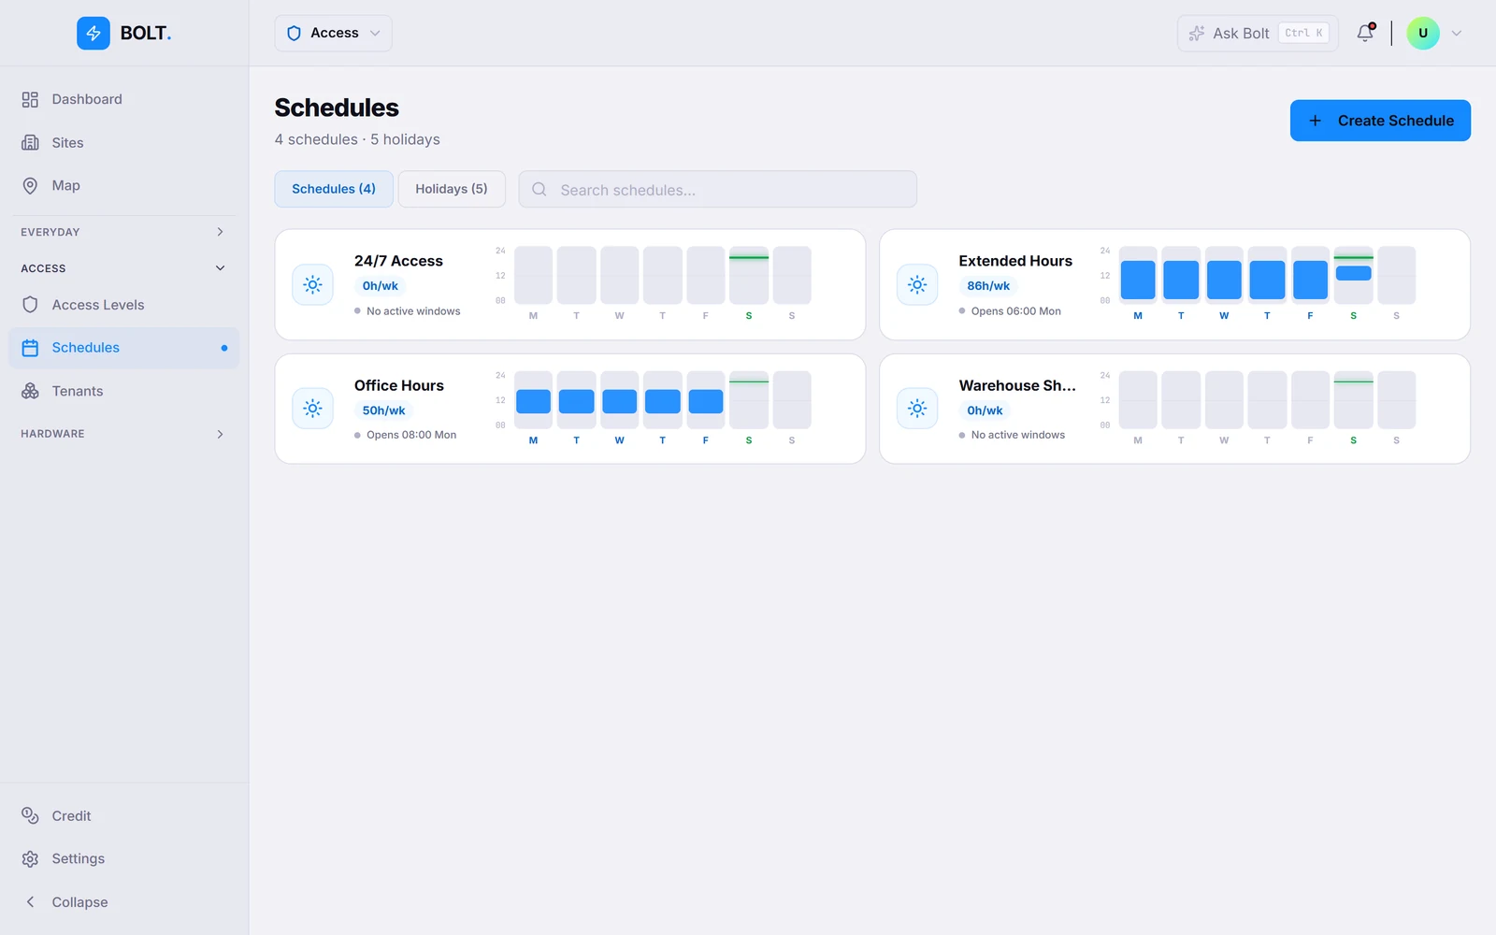Open the Access dropdown in top bar
The width and height of the screenshot is (1496, 935).
tap(333, 33)
